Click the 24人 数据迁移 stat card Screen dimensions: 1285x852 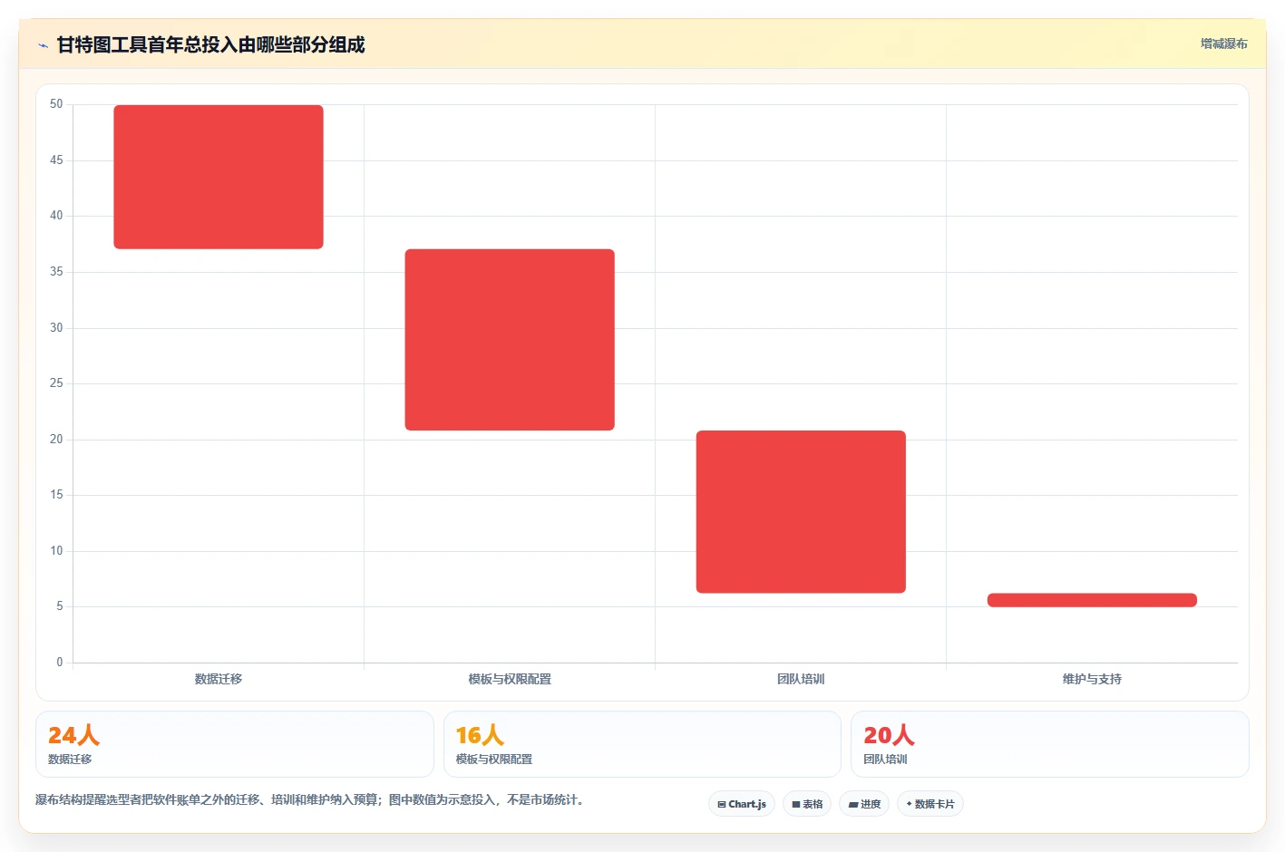tap(235, 744)
